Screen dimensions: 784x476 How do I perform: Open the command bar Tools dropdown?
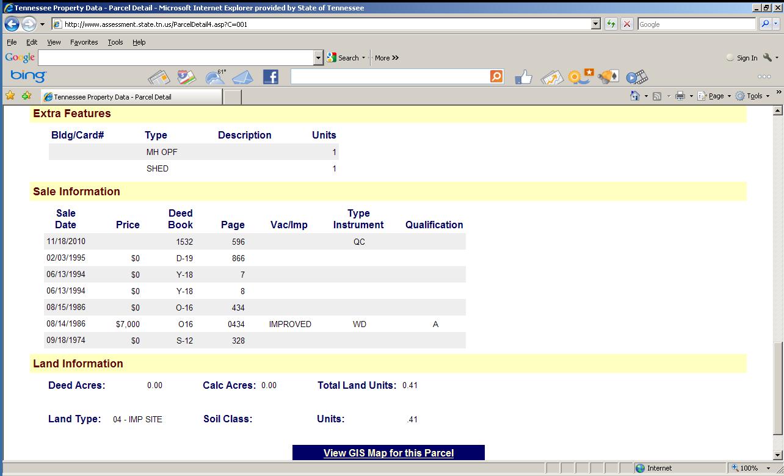(x=752, y=96)
